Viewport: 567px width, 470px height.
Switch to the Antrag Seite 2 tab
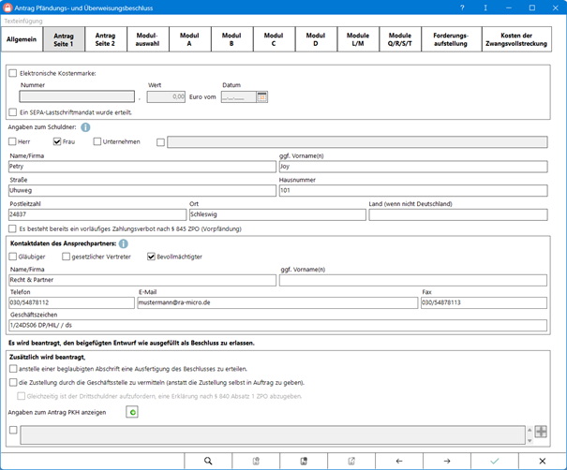pyautogui.click(x=105, y=38)
